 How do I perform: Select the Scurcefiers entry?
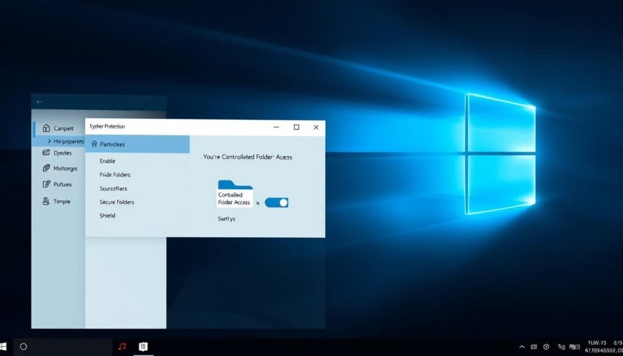[x=113, y=188]
